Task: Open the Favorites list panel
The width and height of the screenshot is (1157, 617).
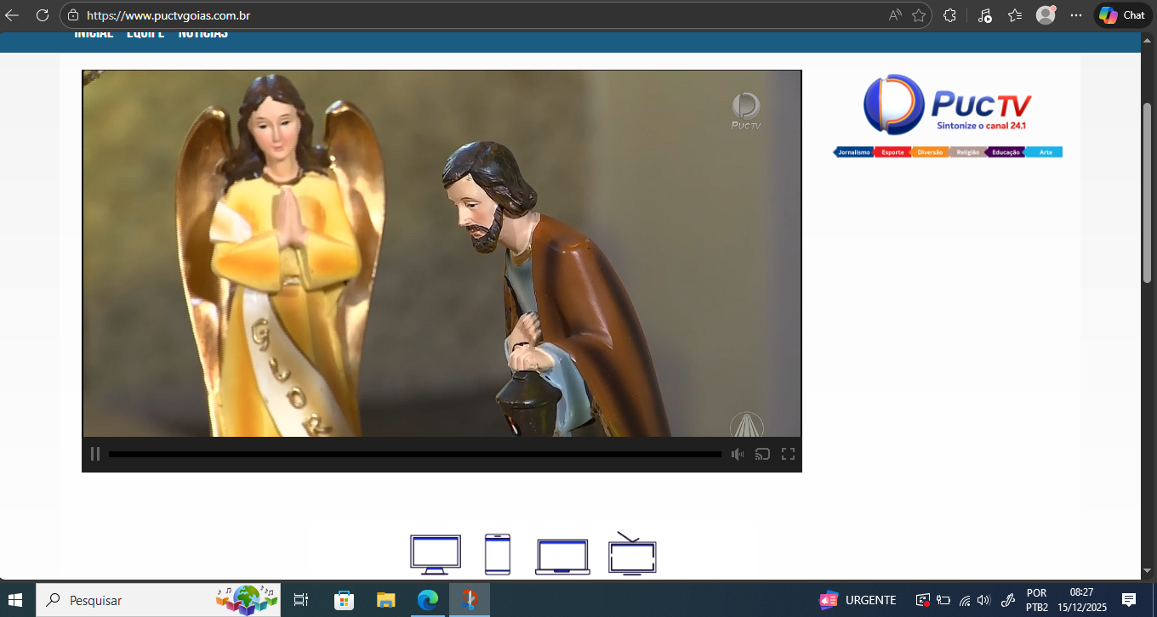Action: (1015, 15)
